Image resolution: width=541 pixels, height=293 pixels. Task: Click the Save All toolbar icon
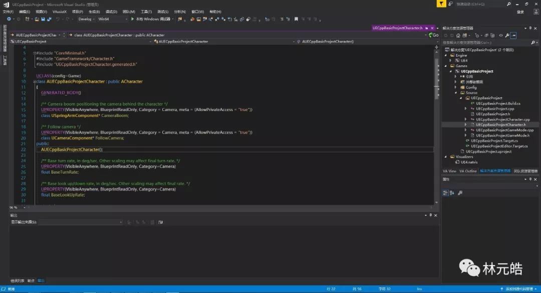tap(49, 19)
